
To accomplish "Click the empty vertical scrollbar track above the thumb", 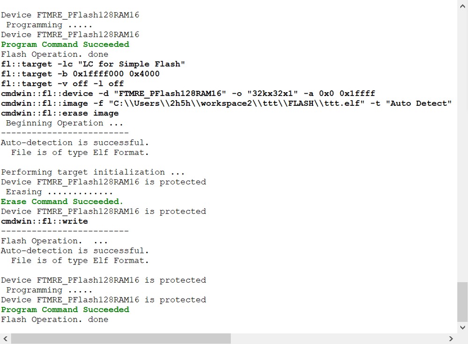I will click(x=462, y=140).
